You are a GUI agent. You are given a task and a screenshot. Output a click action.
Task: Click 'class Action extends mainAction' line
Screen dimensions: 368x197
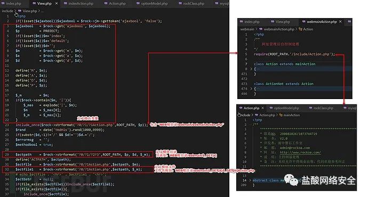click(284, 64)
